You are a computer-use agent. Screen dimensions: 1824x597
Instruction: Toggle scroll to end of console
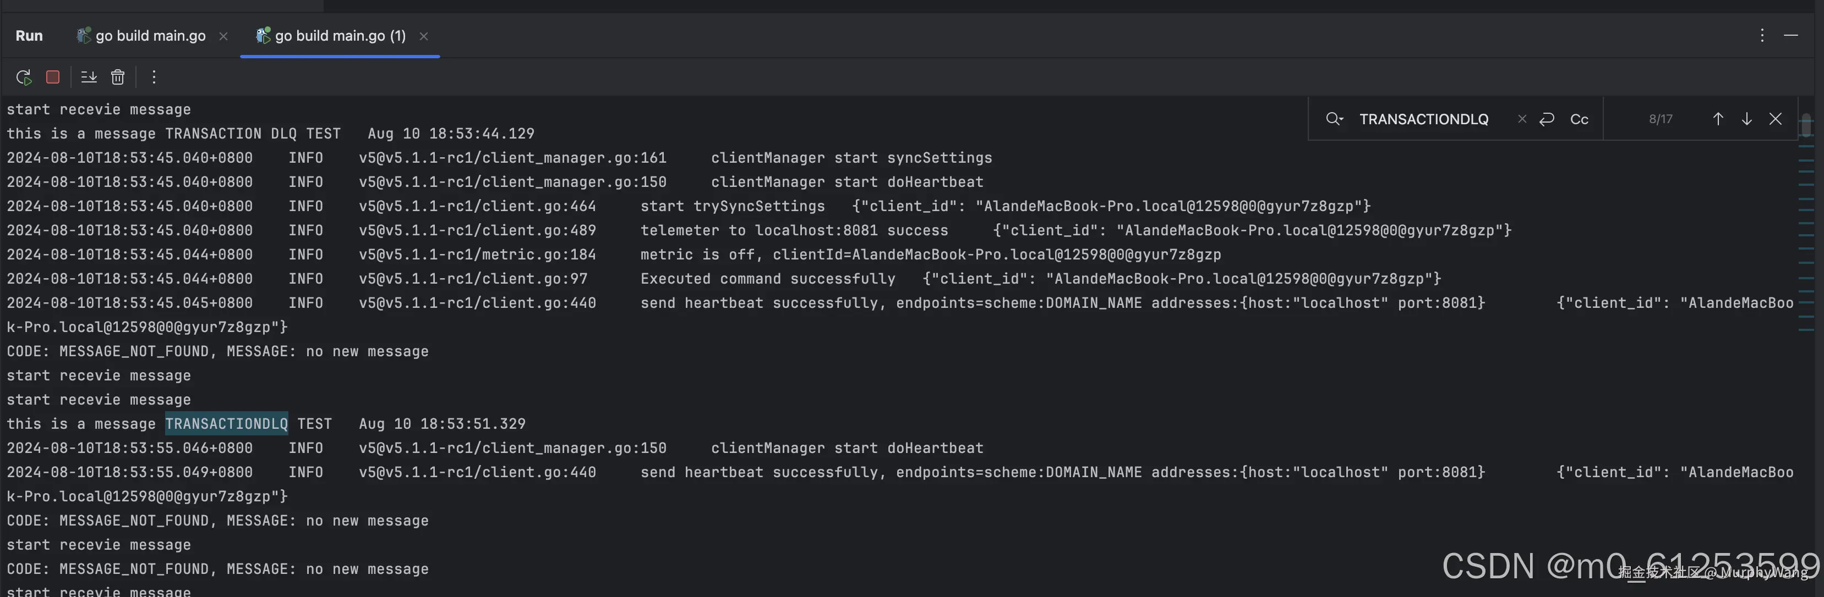click(89, 77)
